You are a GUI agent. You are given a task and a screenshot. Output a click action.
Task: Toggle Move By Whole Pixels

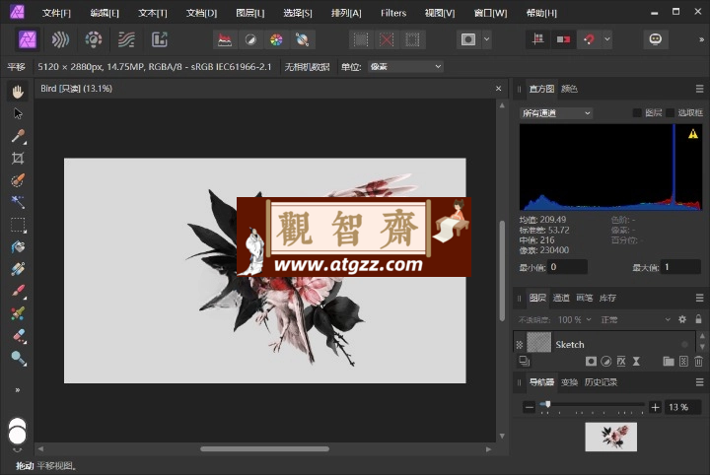(x=563, y=39)
